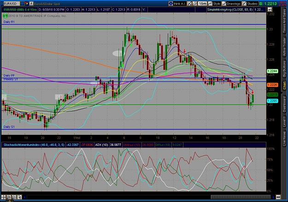Open the EUR/USD symbol dropdown arrow
The width and height of the screenshot is (288, 202).
click(22, 3)
